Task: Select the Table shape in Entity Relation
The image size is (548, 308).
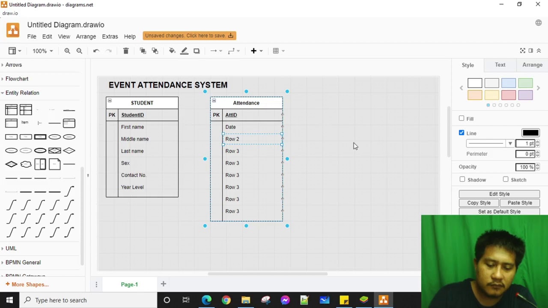Action: coord(11,110)
